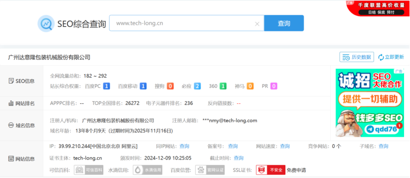Clear the domain search field with X

257,24
